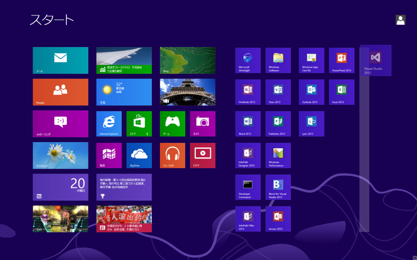The image size is (417, 260).
Task: Open the Mail tile
Action: (60, 60)
